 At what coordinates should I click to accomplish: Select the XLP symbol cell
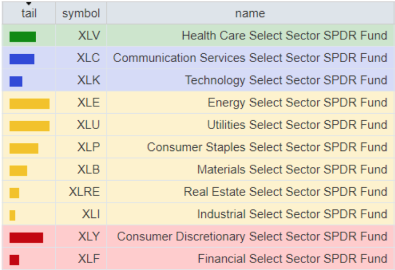88,147
